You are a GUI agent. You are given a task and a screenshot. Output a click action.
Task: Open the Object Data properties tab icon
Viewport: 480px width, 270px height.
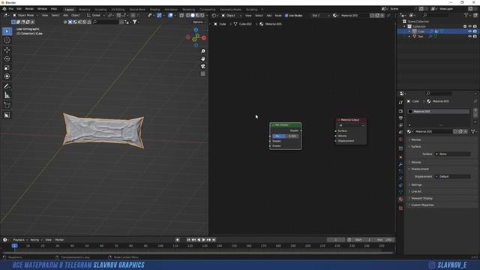pyautogui.click(x=400, y=192)
